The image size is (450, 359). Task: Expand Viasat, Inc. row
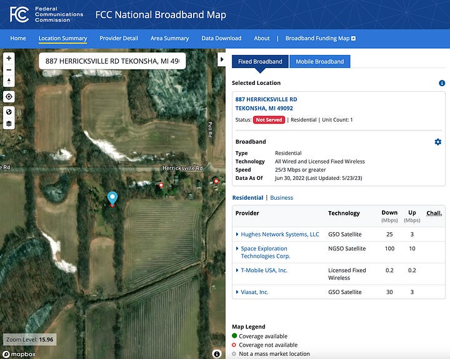coord(237,292)
